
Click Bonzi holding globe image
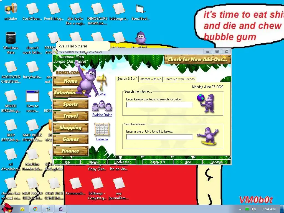coord(206,103)
